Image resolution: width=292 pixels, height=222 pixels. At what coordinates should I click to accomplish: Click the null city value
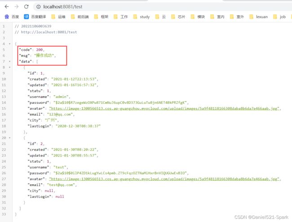tap(49, 191)
